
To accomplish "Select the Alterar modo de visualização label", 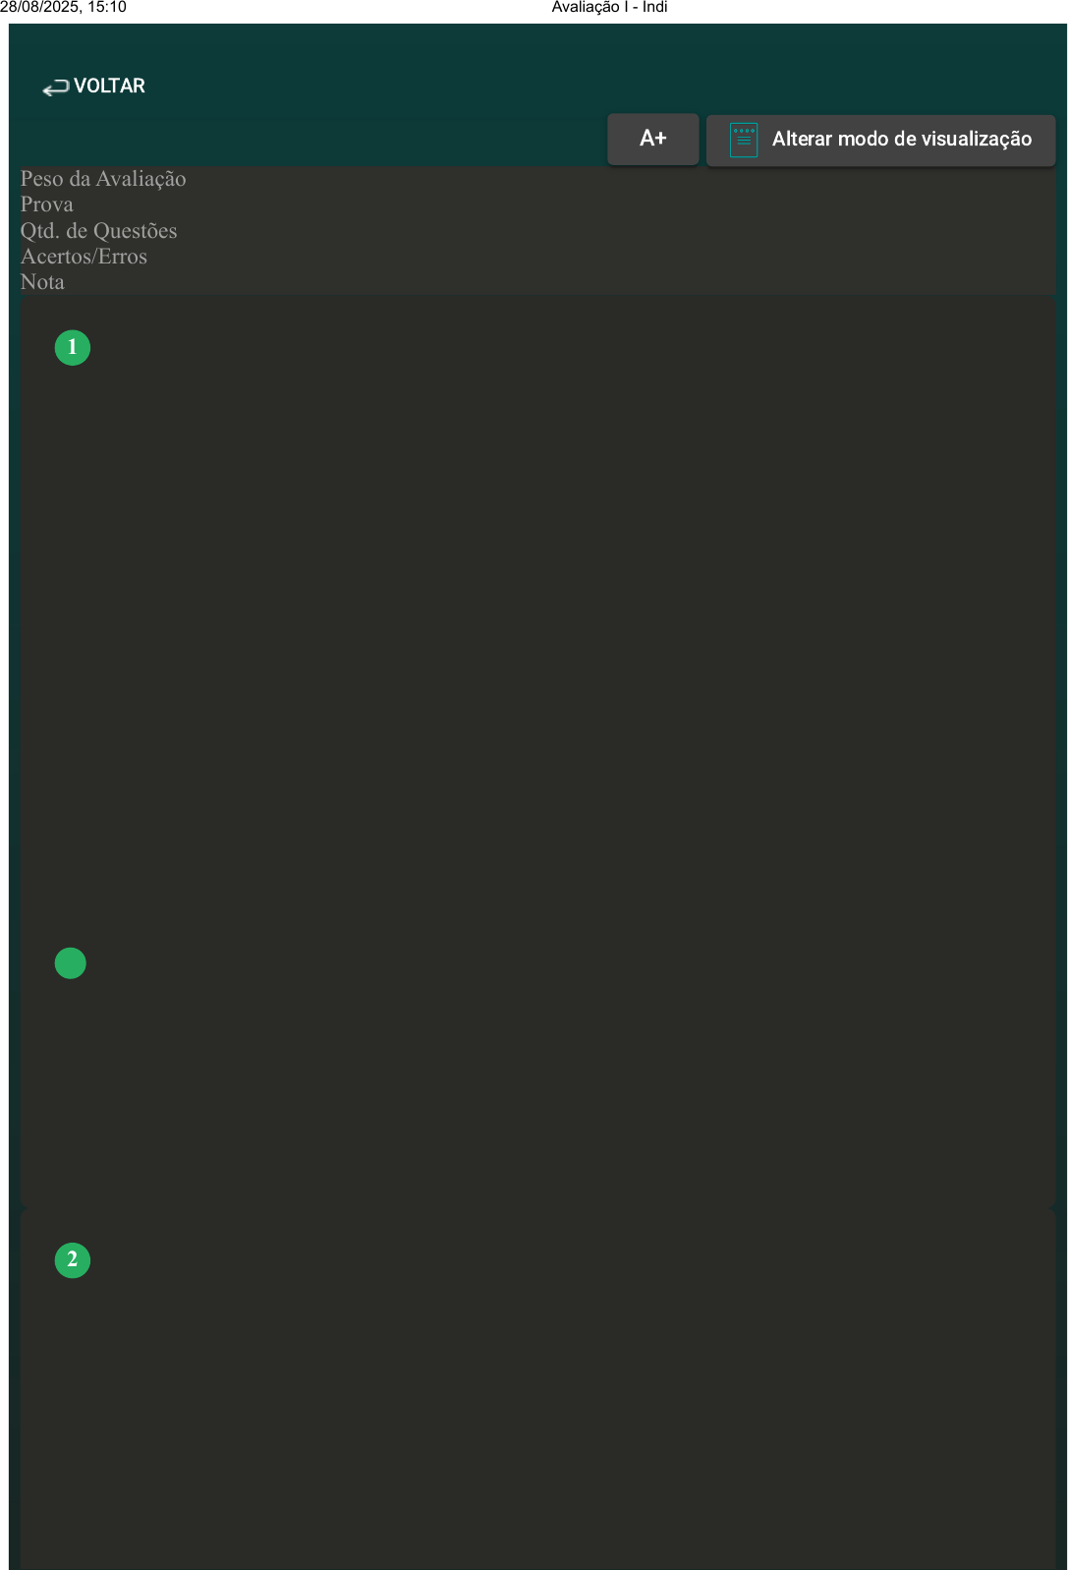I will pos(901,139).
